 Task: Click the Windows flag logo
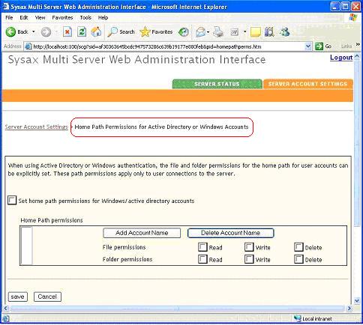[x=352, y=17]
